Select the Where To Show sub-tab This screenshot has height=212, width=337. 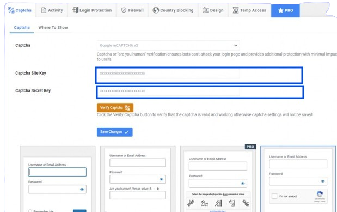coord(53,28)
